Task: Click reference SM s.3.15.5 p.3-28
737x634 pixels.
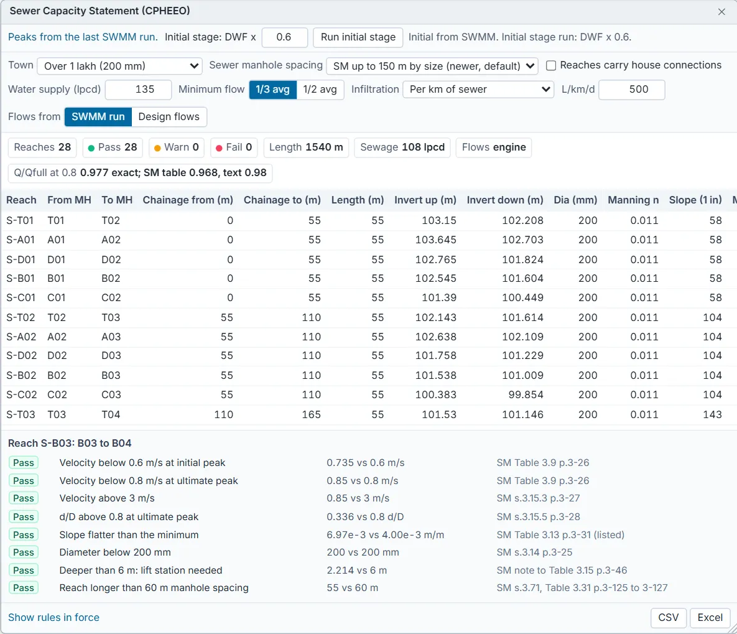Action: click(x=538, y=517)
